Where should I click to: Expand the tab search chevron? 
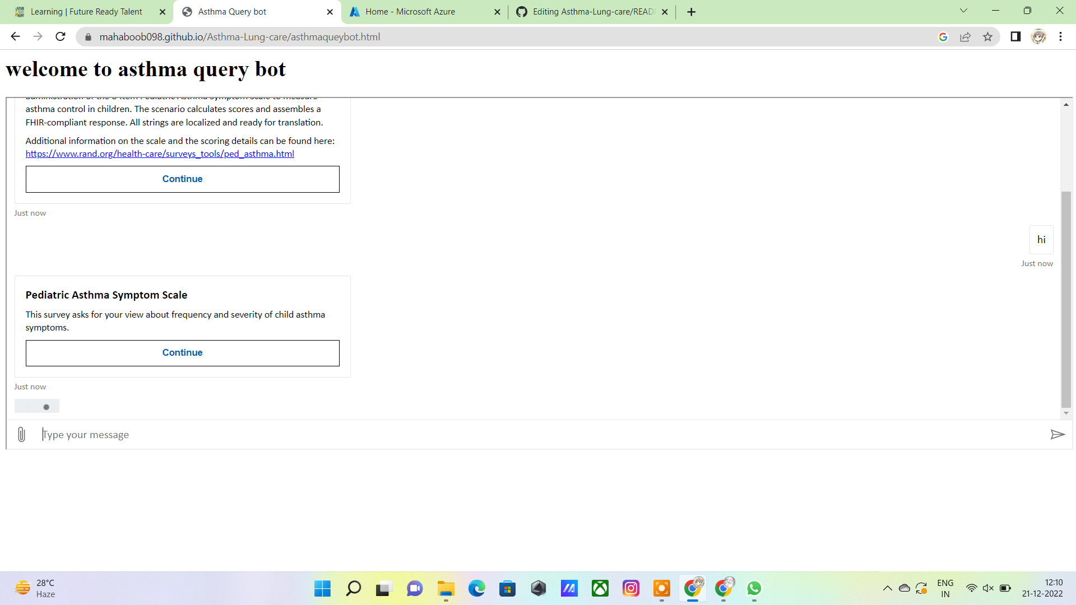[x=963, y=11]
